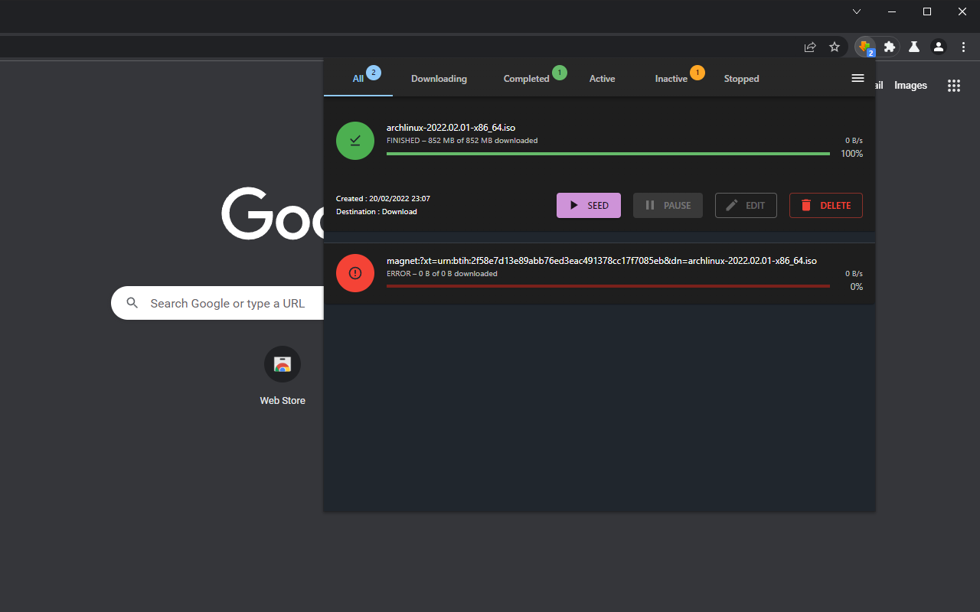Click the EDIT button

pyautogui.click(x=746, y=205)
